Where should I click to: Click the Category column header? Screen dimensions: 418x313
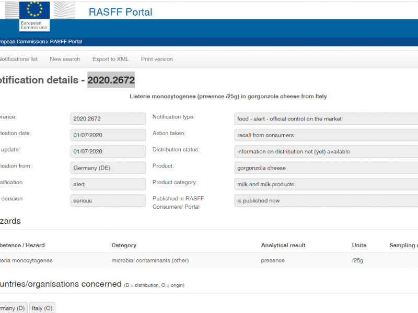tap(124, 245)
